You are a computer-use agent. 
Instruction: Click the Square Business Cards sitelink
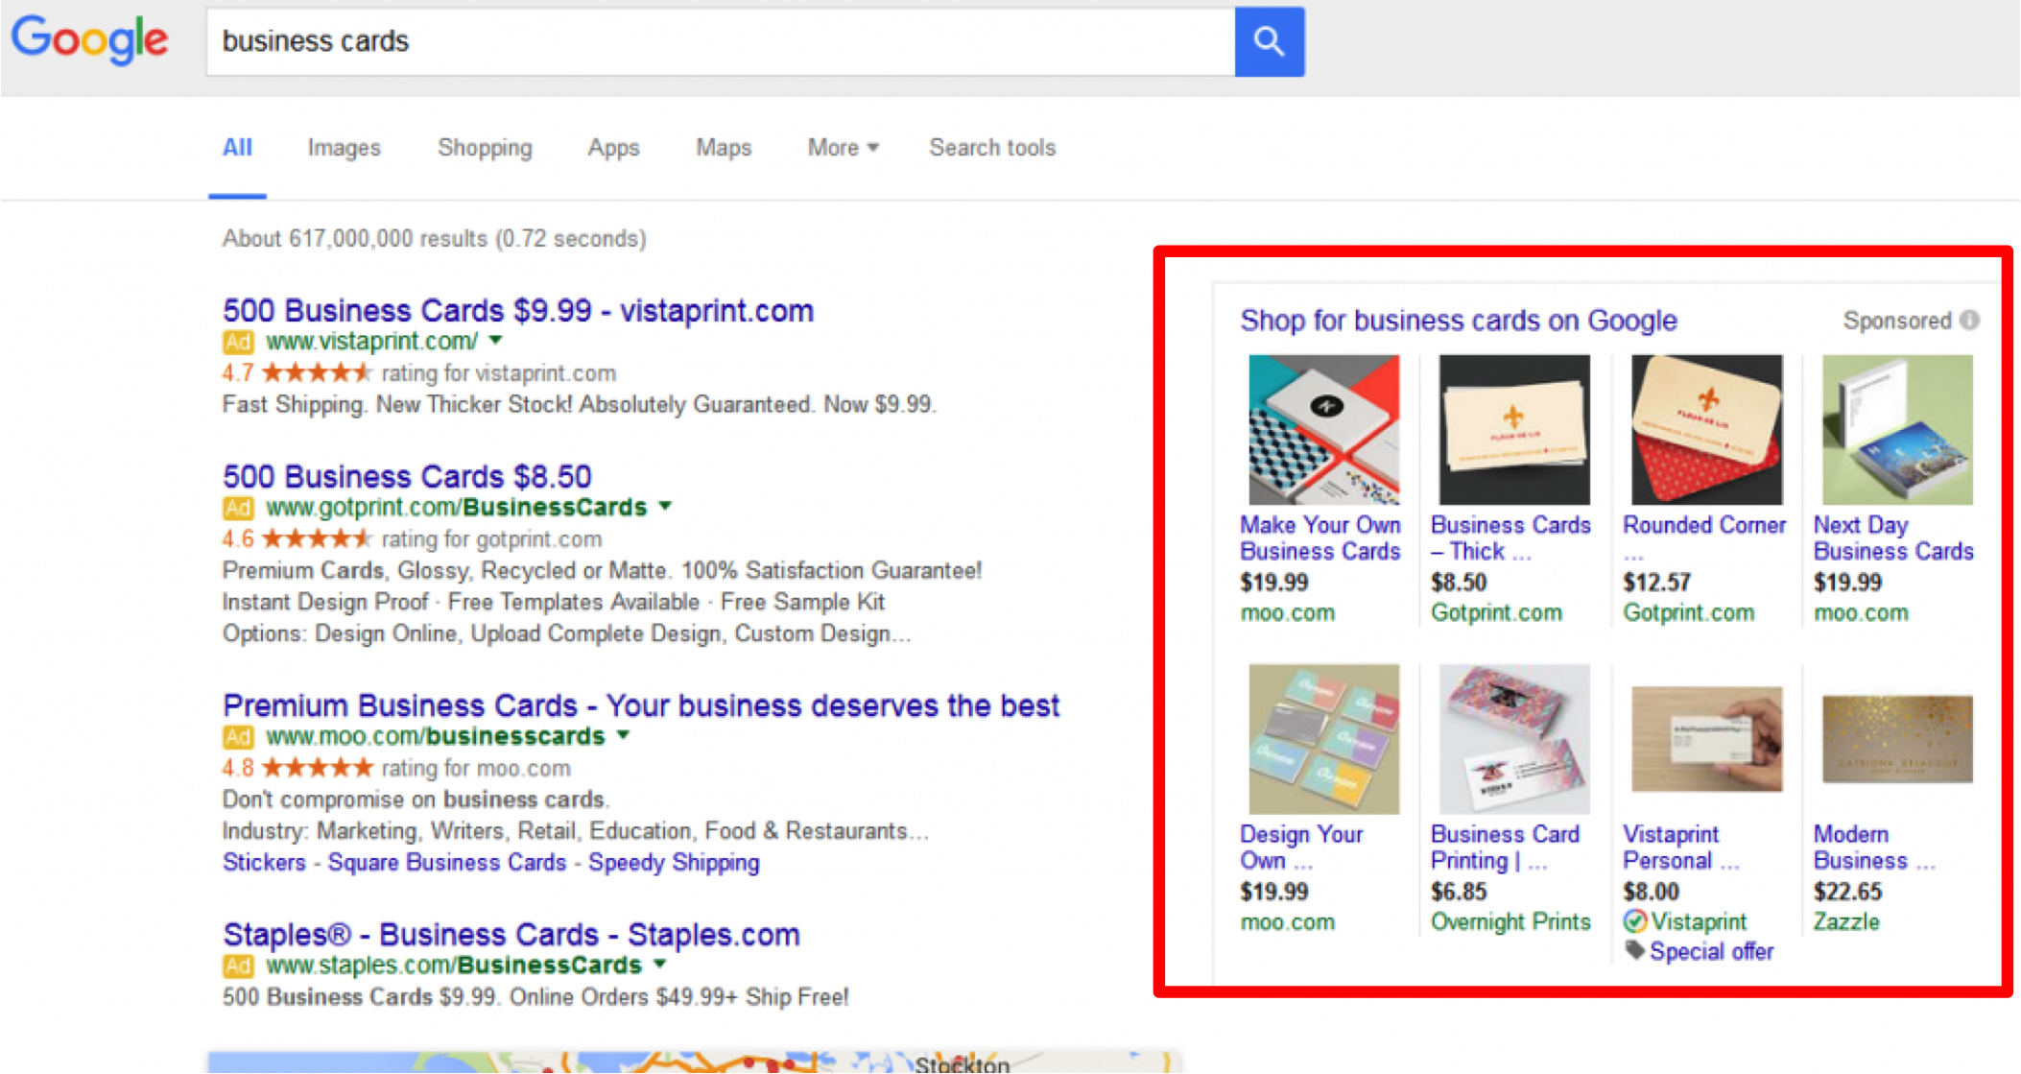pos(447,863)
